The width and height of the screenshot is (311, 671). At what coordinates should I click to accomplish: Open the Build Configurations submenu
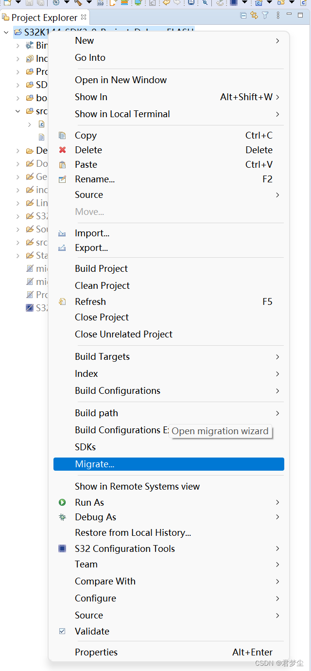point(117,390)
